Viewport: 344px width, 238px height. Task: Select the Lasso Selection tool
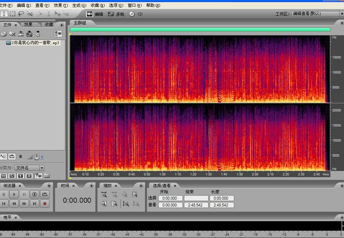tap(21, 14)
